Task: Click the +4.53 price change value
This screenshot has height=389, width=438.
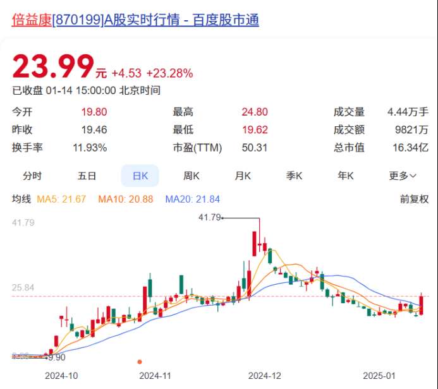Action: pyautogui.click(x=126, y=73)
